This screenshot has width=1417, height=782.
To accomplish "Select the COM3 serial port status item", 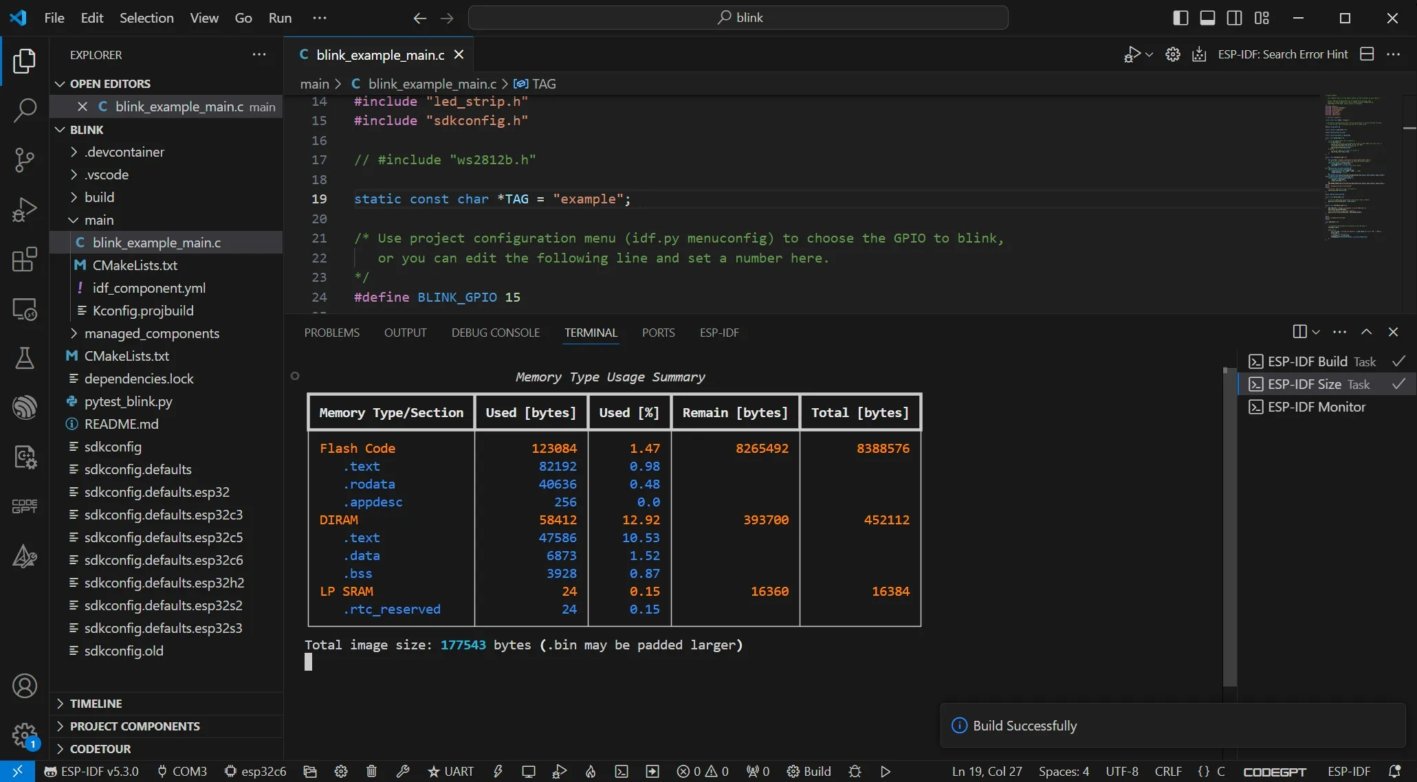I will pyautogui.click(x=182, y=771).
